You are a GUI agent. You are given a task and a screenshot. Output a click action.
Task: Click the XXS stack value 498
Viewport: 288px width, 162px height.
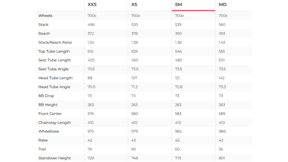click(91, 24)
